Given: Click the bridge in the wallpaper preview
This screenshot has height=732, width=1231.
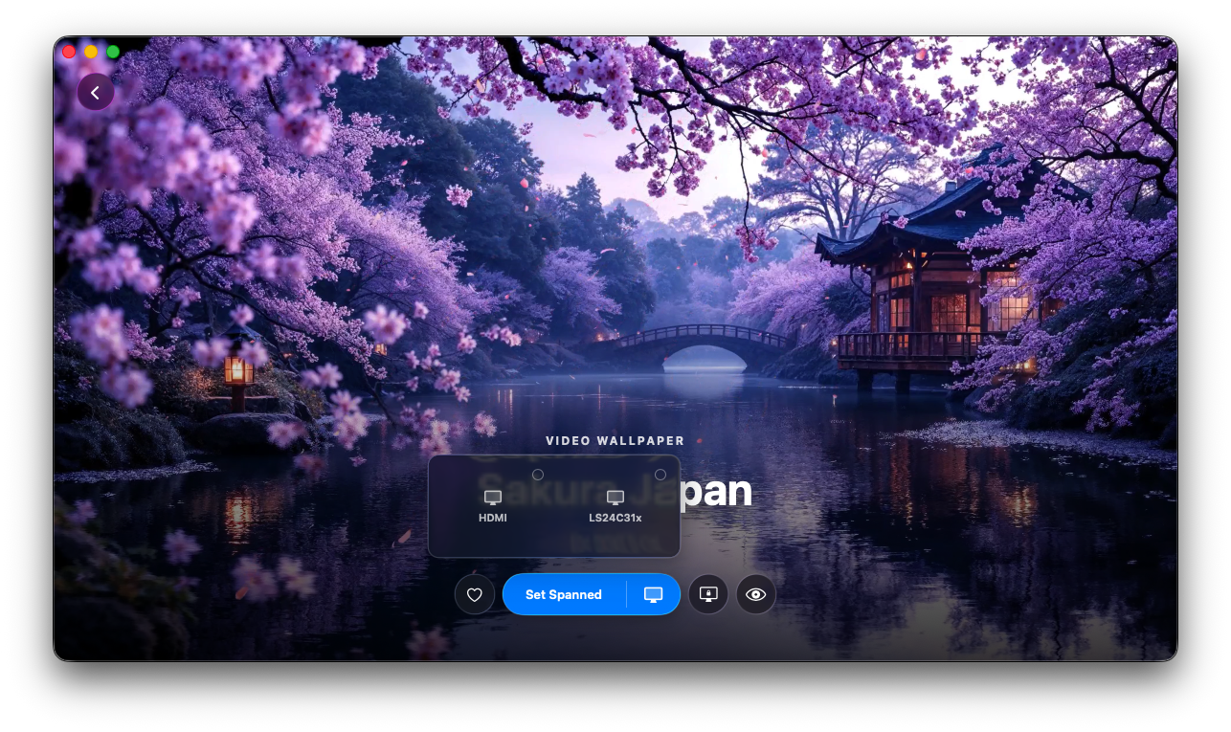Looking at the screenshot, I should coord(696,346).
